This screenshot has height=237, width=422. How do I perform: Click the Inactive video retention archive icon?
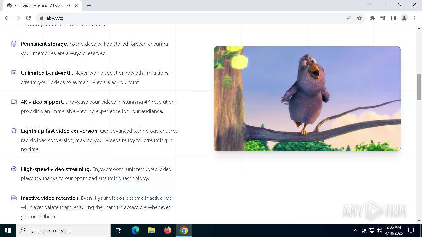(14, 198)
